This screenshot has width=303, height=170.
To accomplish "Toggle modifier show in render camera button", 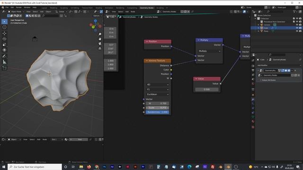I will (x=289, y=70).
